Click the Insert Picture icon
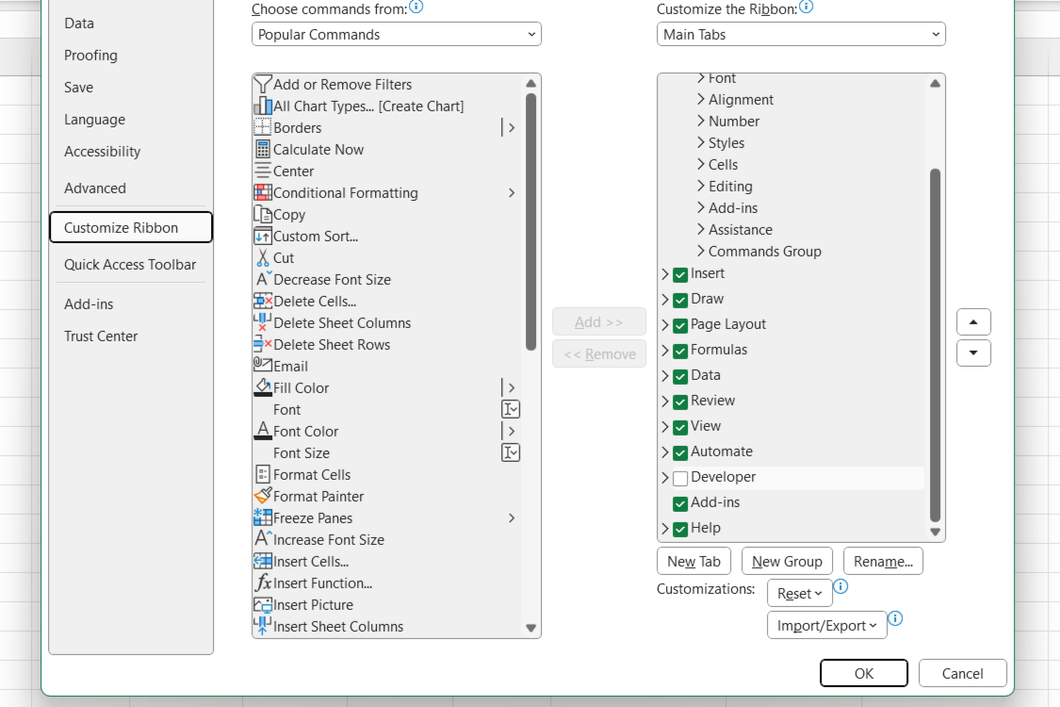 pyautogui.click(x=262, y=604)
